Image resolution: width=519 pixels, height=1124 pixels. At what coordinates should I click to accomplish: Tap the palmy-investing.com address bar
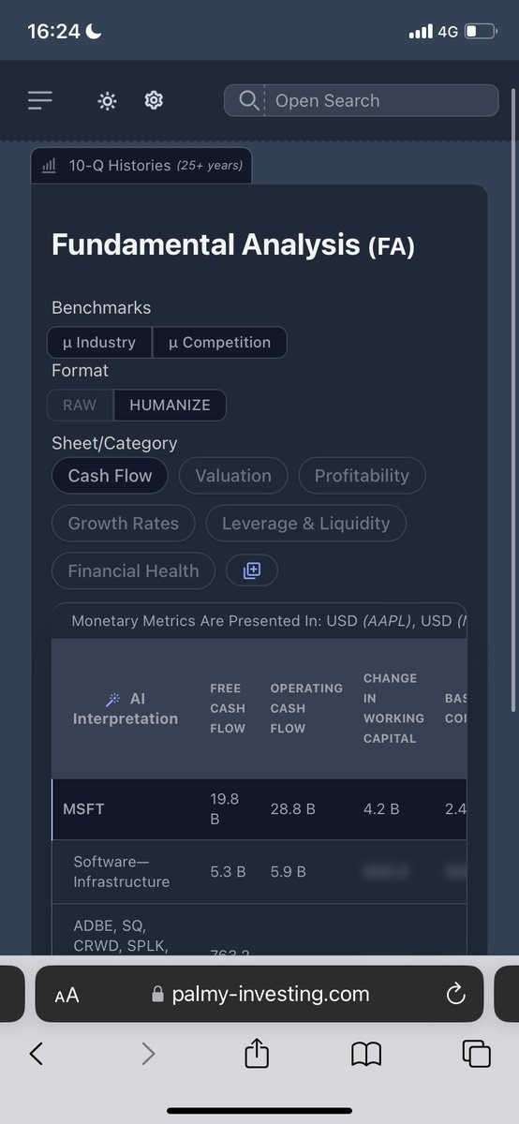[259, 994]
